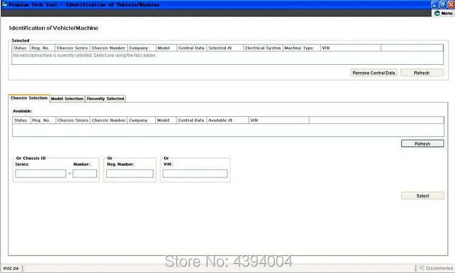Click Chassis Number header in Available table
Screen dimensions: 455x273
tap(109, 120)
